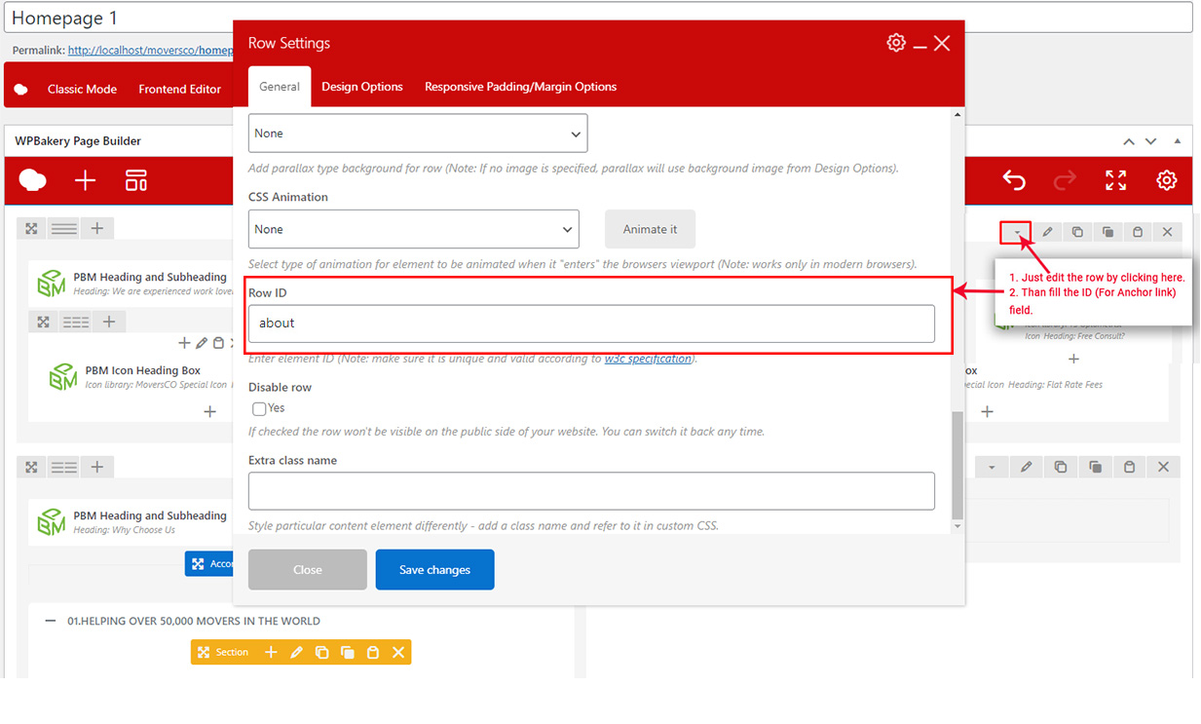Delete the orange Section using X icon
1201x724 pixels.
point(398,652)
